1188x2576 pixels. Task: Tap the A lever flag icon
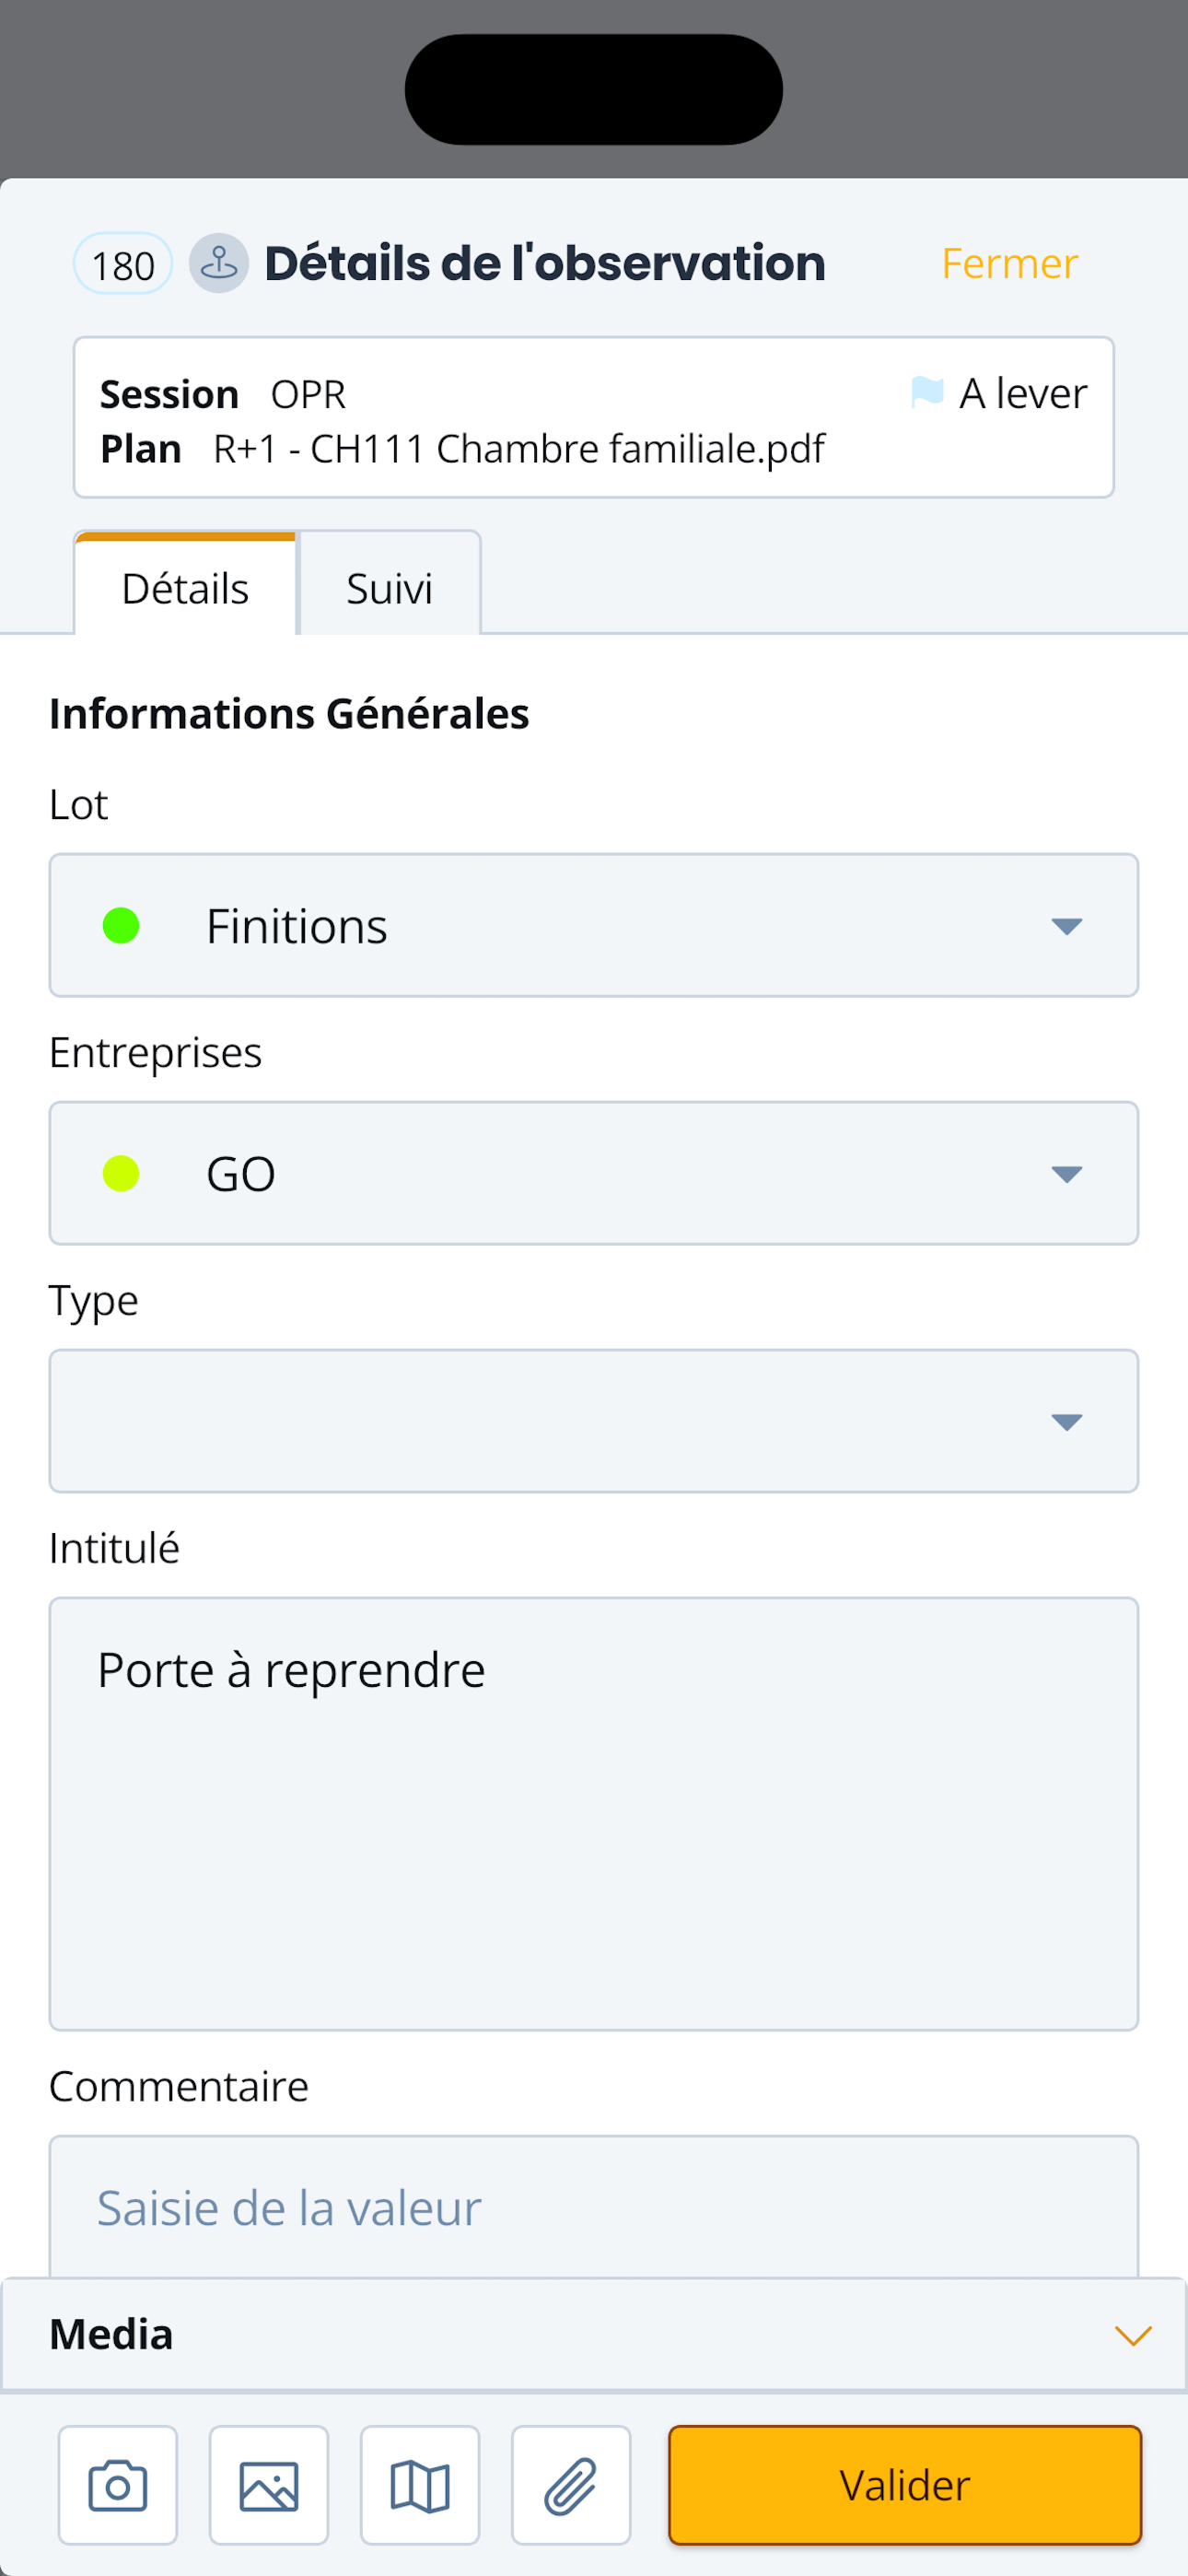[x=927, y=392]
